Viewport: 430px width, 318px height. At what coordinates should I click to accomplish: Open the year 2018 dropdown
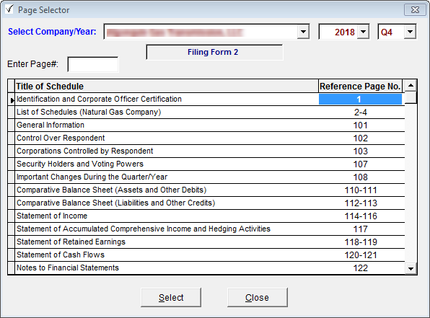coord(364,32)
